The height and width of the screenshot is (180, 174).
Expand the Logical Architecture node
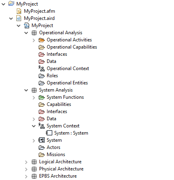tap(26, 162)
